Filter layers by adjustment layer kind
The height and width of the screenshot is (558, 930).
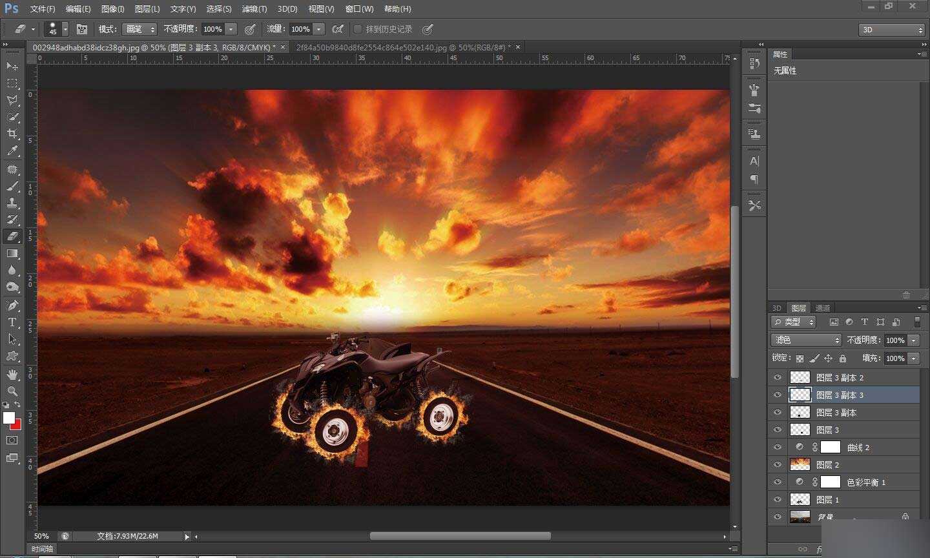pos(849,322)
